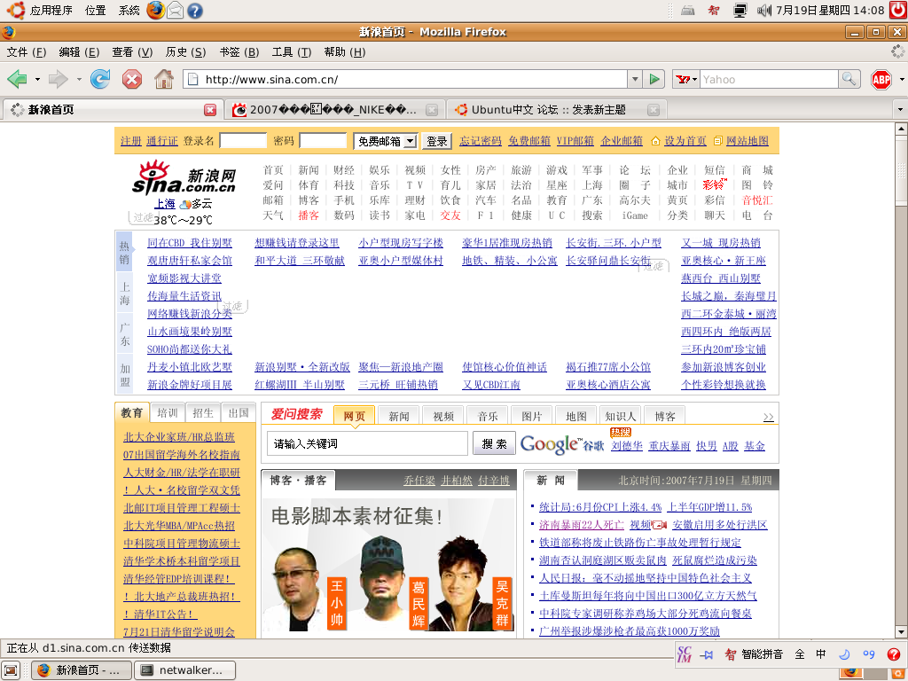The height and width of the screenshot is (681, 908).
Task: Click the scroll-up arrow of page scrollbar
Action: tap(901, 129)
